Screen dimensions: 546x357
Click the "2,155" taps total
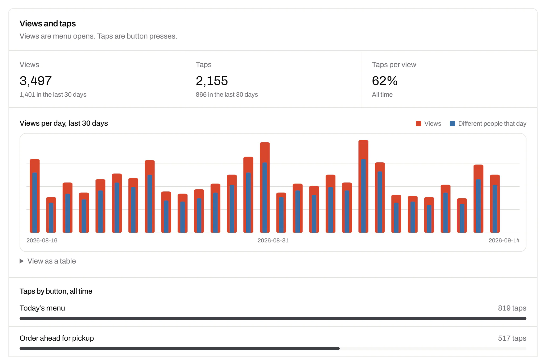coord(212,81)
